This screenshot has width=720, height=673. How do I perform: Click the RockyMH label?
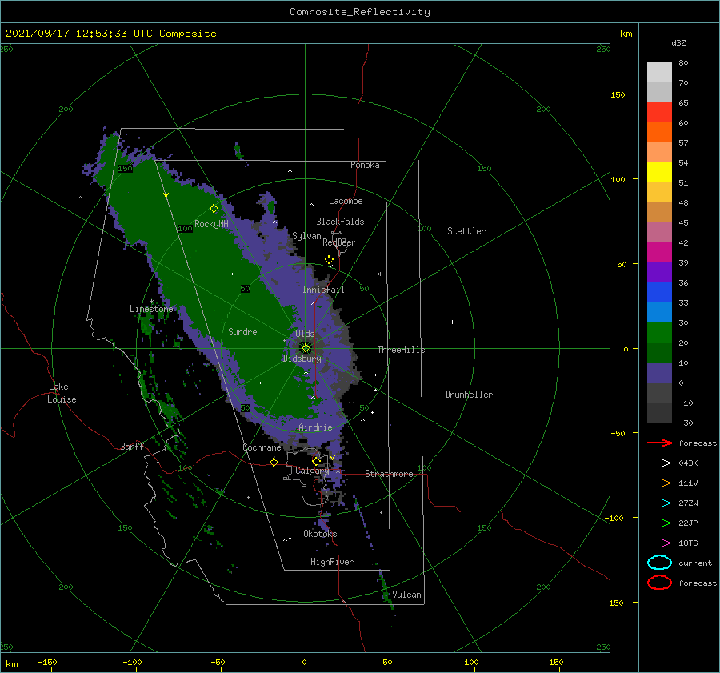tap(211, 224)
